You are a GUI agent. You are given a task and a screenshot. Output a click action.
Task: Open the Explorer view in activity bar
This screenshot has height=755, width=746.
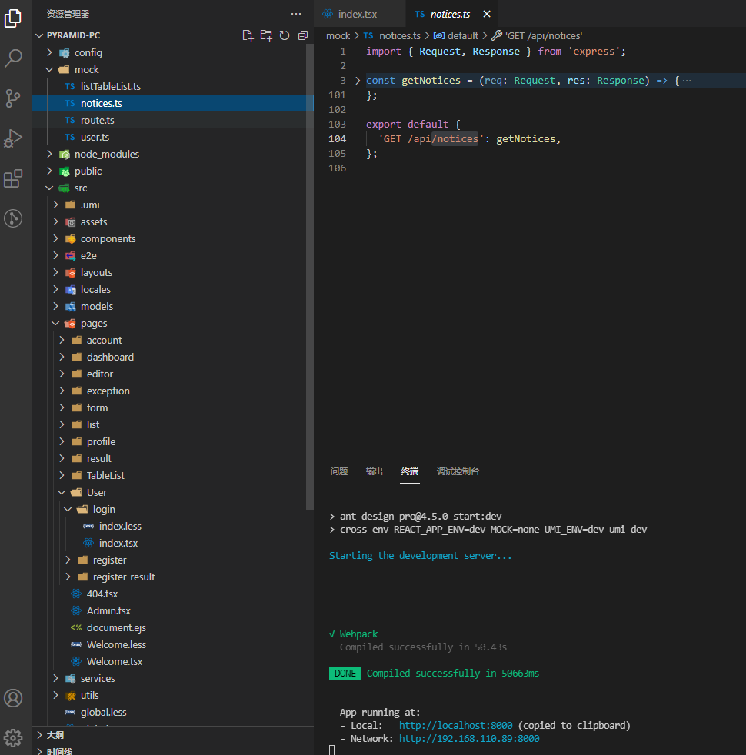click(13, 18)
